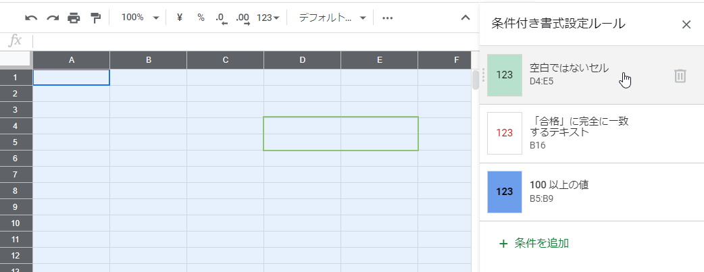Apply yen currency format
Screen dimensions: 704x272
pyautogui.click(x=180, y=18)
